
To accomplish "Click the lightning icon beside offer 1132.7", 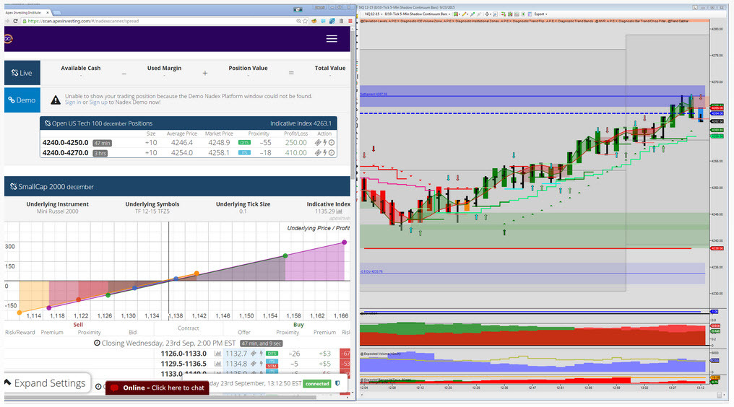I will point(262,354).
